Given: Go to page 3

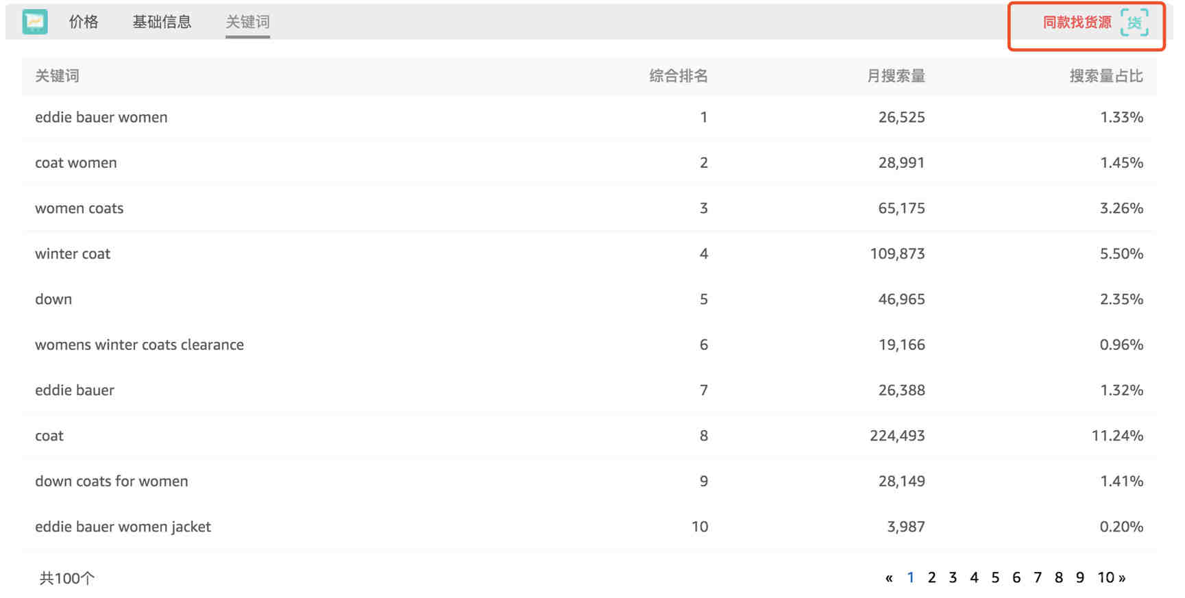Looking at the screenshot, I should [953, 577].
